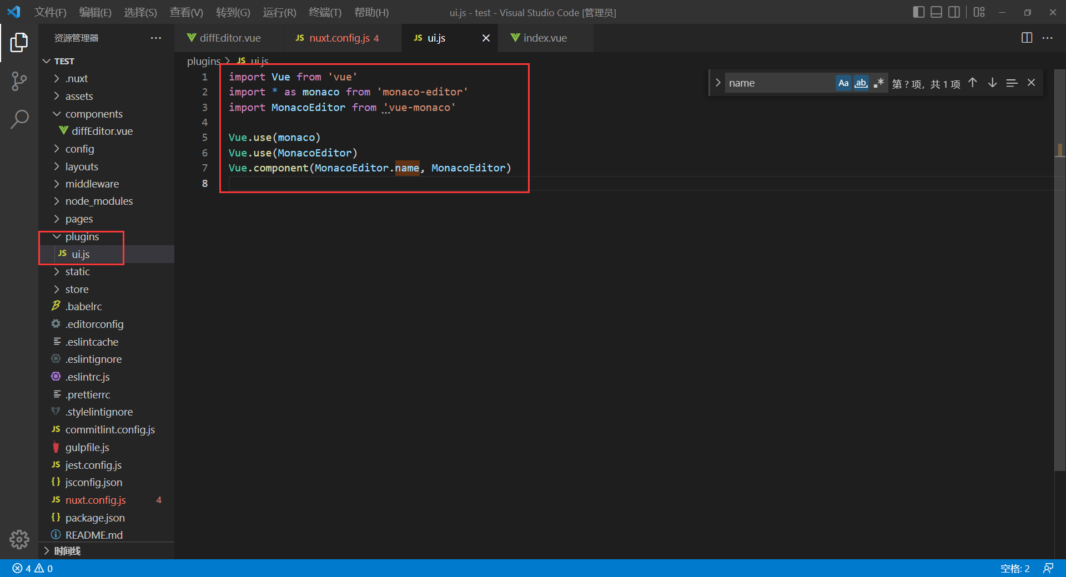
Task: Switch to the diffEditor.vue tab
Action: point(228,38)
